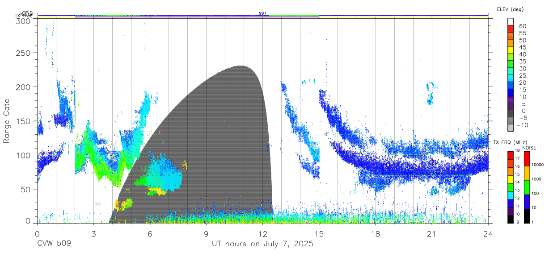Click the '45' label on ELEV colorbar

[x=523, y=47]
